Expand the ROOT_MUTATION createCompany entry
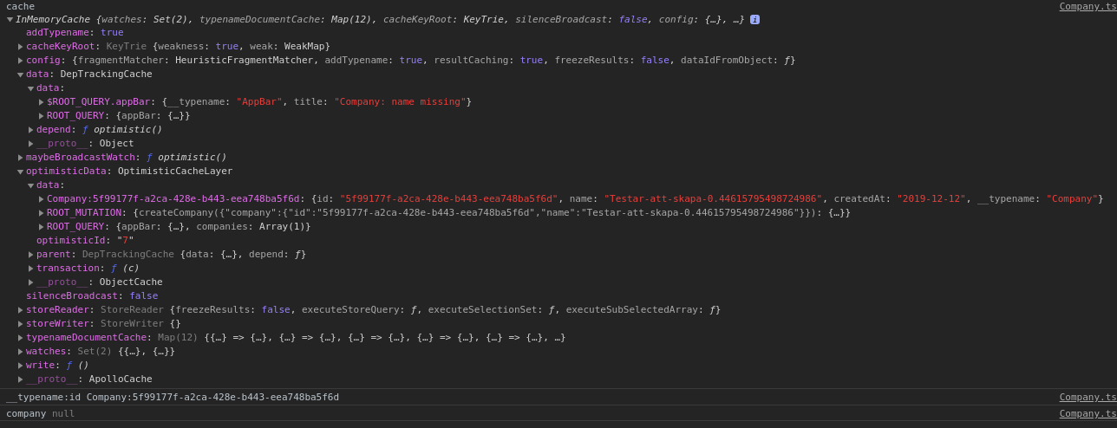The width and height of the screenshot is (1117, 428). (42, 213)
